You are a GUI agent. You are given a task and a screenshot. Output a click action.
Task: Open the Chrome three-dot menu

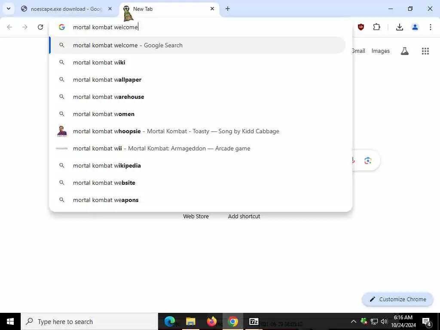(x=431, y=27)
